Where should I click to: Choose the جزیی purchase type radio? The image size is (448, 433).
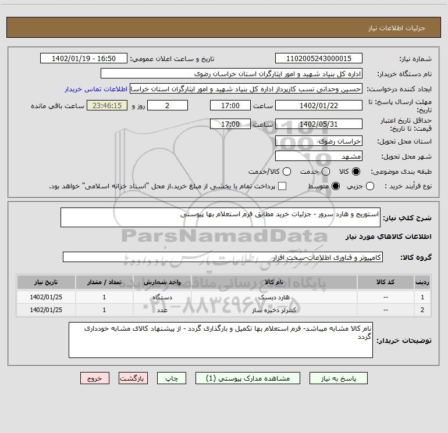point(370,186)
